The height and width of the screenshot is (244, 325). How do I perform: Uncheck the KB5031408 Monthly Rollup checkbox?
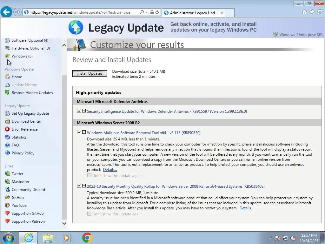point(79,186)
